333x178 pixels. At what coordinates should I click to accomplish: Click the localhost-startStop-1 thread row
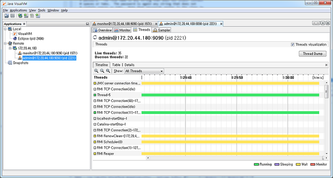point(209,119)
